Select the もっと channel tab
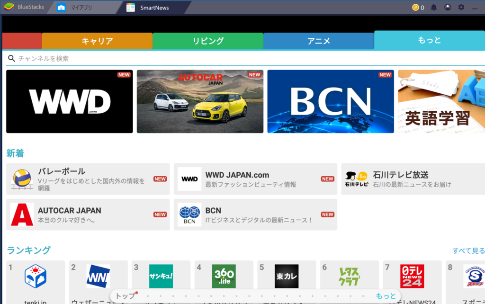 pos(429,40)
